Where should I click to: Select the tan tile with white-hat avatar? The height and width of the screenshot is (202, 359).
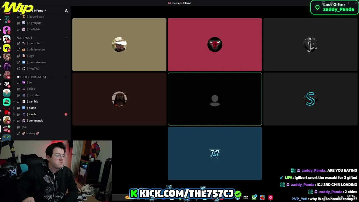(119, 45)
